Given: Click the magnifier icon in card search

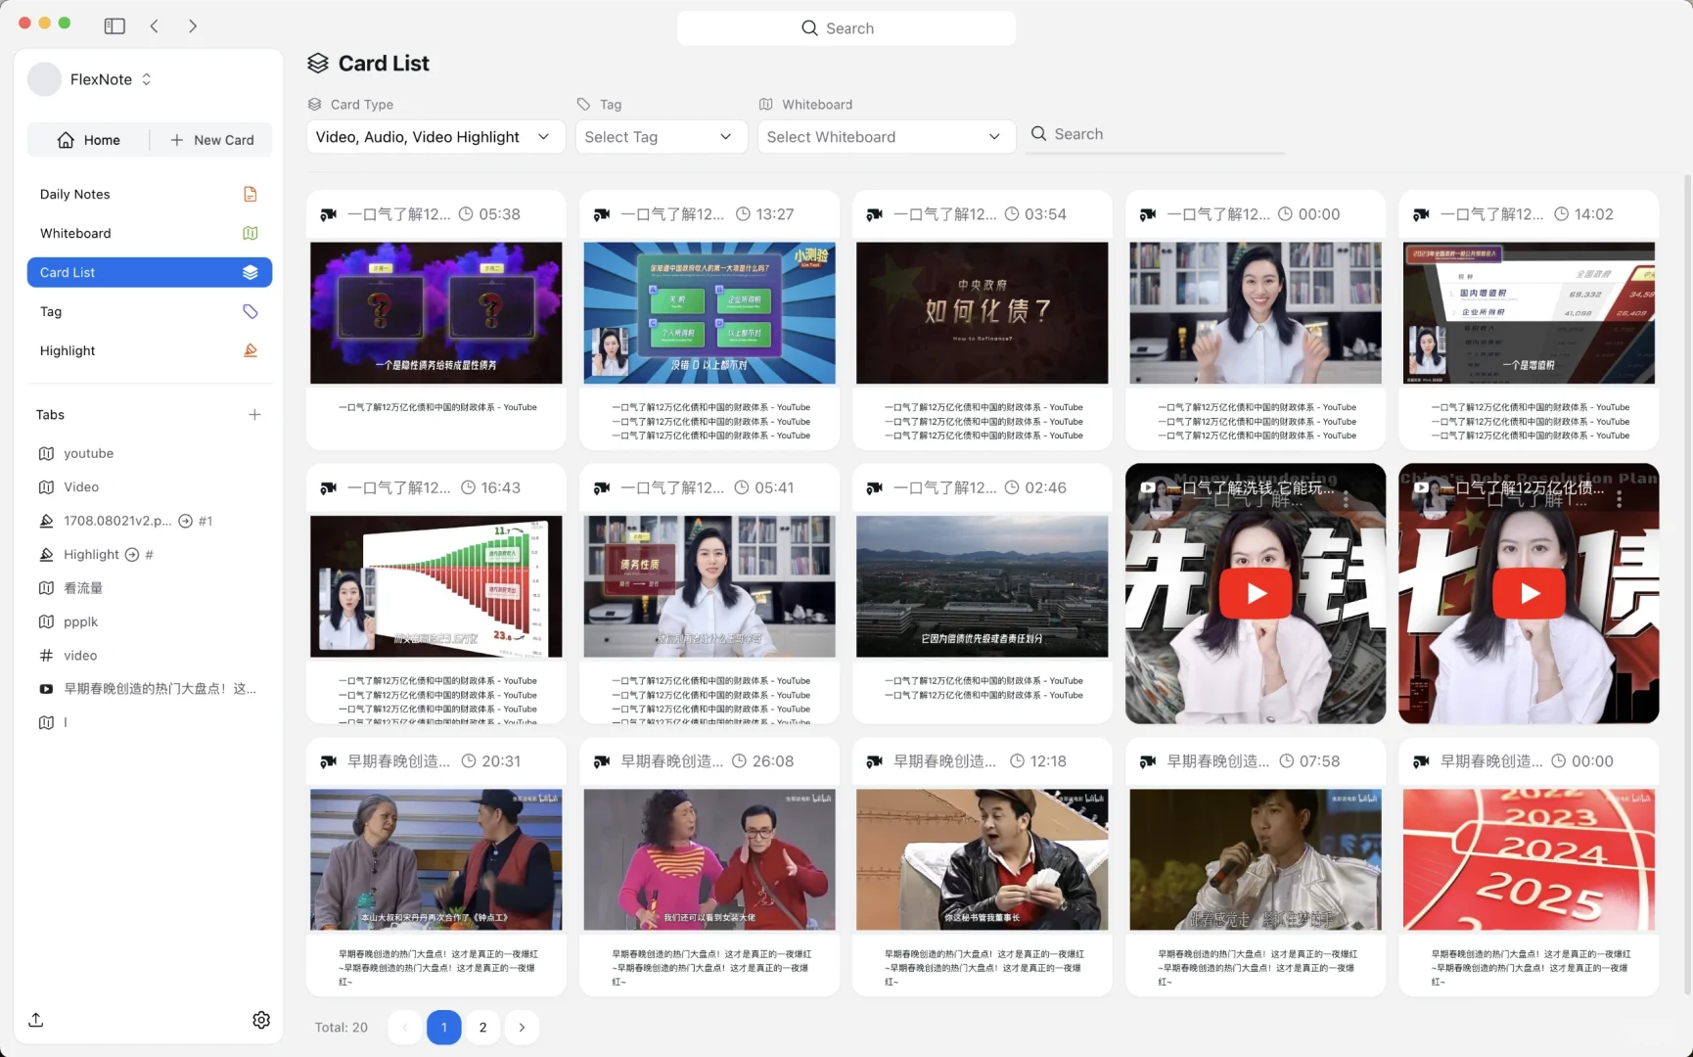Looking at the screenshot, I should [1039, 134].
